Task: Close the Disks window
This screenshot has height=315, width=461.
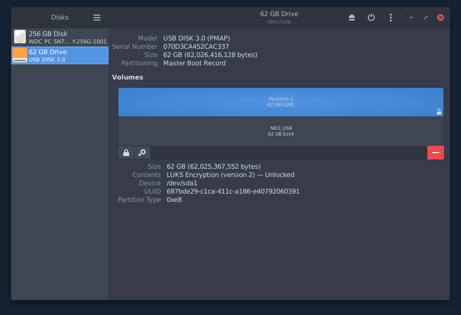Action: (x=441, y=18)
